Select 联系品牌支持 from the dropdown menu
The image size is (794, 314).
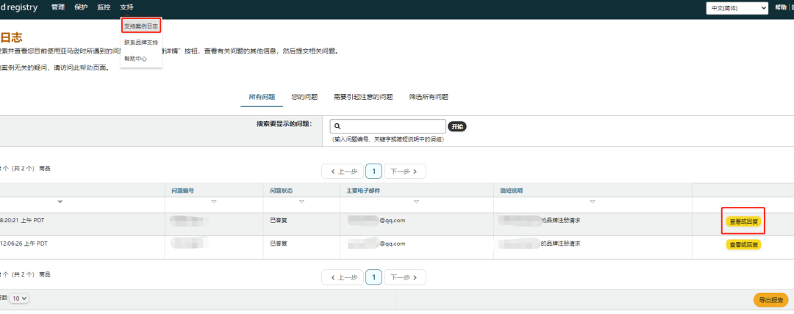(x=140, y=43)
